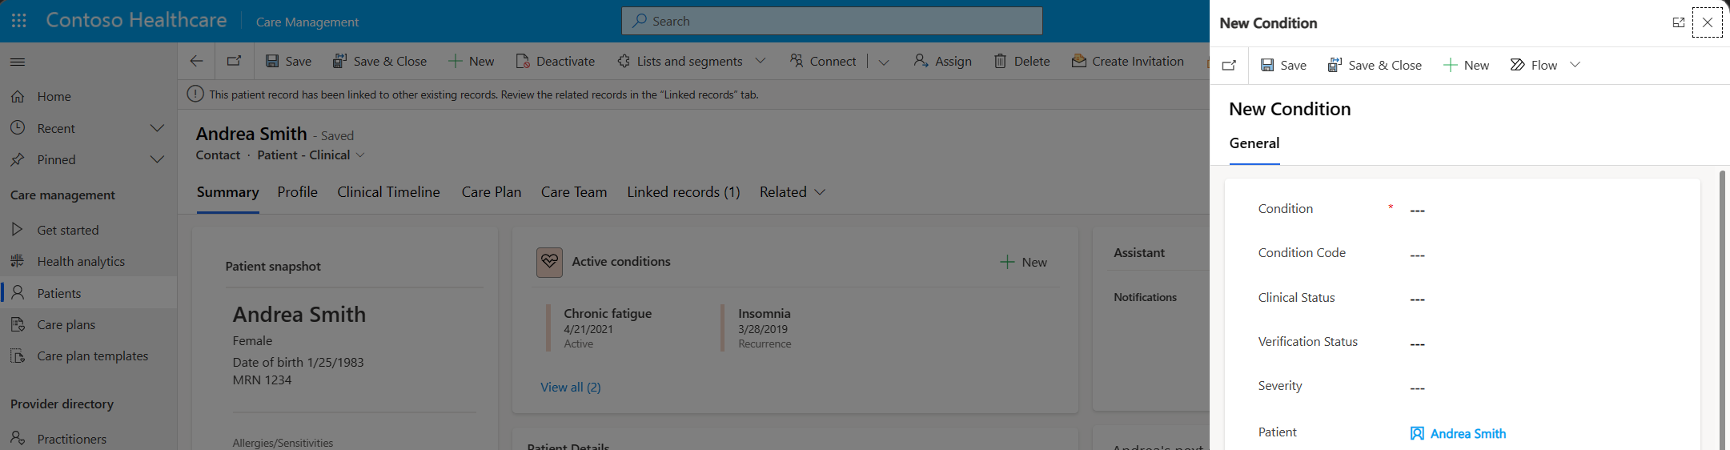The width and height of the screenshot is (1730, 450).
Task: Expand New Condition panel to full window
Action: (x=1679, y=22)
